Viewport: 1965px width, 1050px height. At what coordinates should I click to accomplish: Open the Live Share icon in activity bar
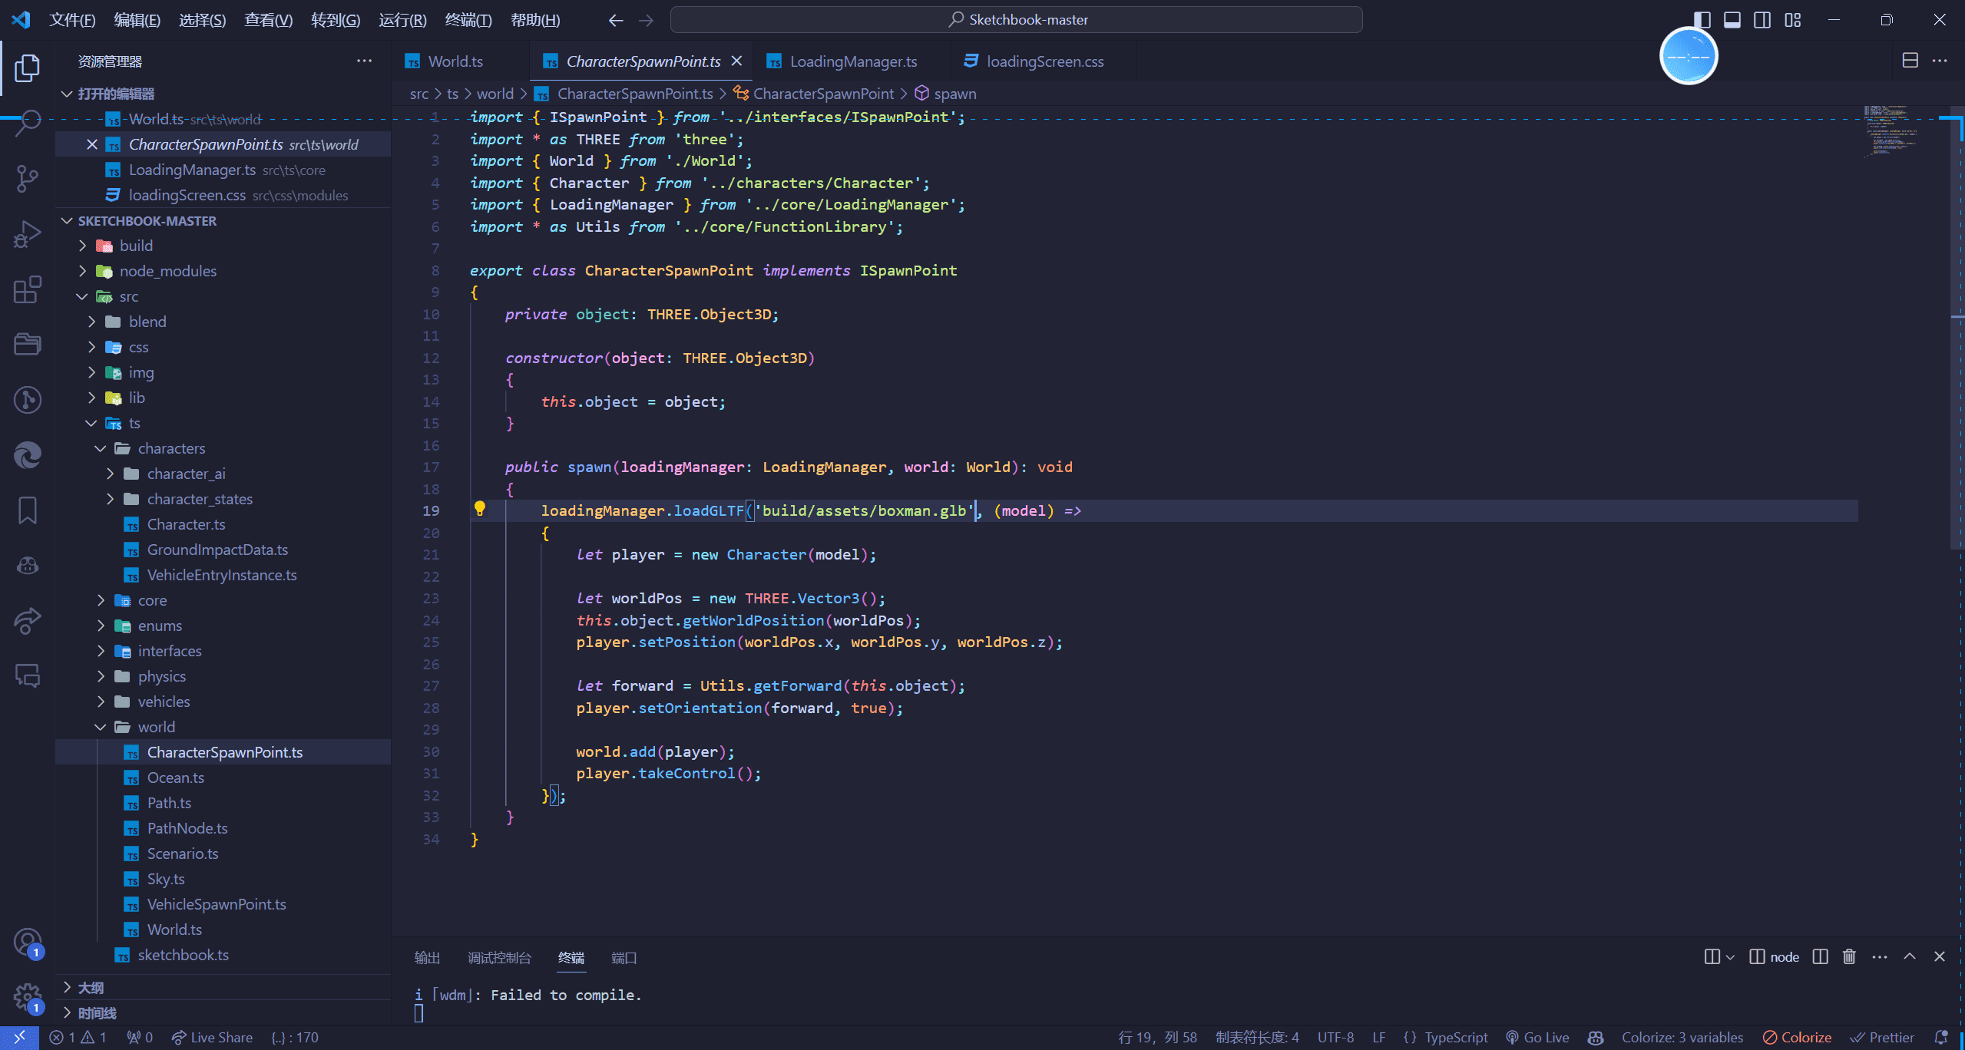[28, 620]
